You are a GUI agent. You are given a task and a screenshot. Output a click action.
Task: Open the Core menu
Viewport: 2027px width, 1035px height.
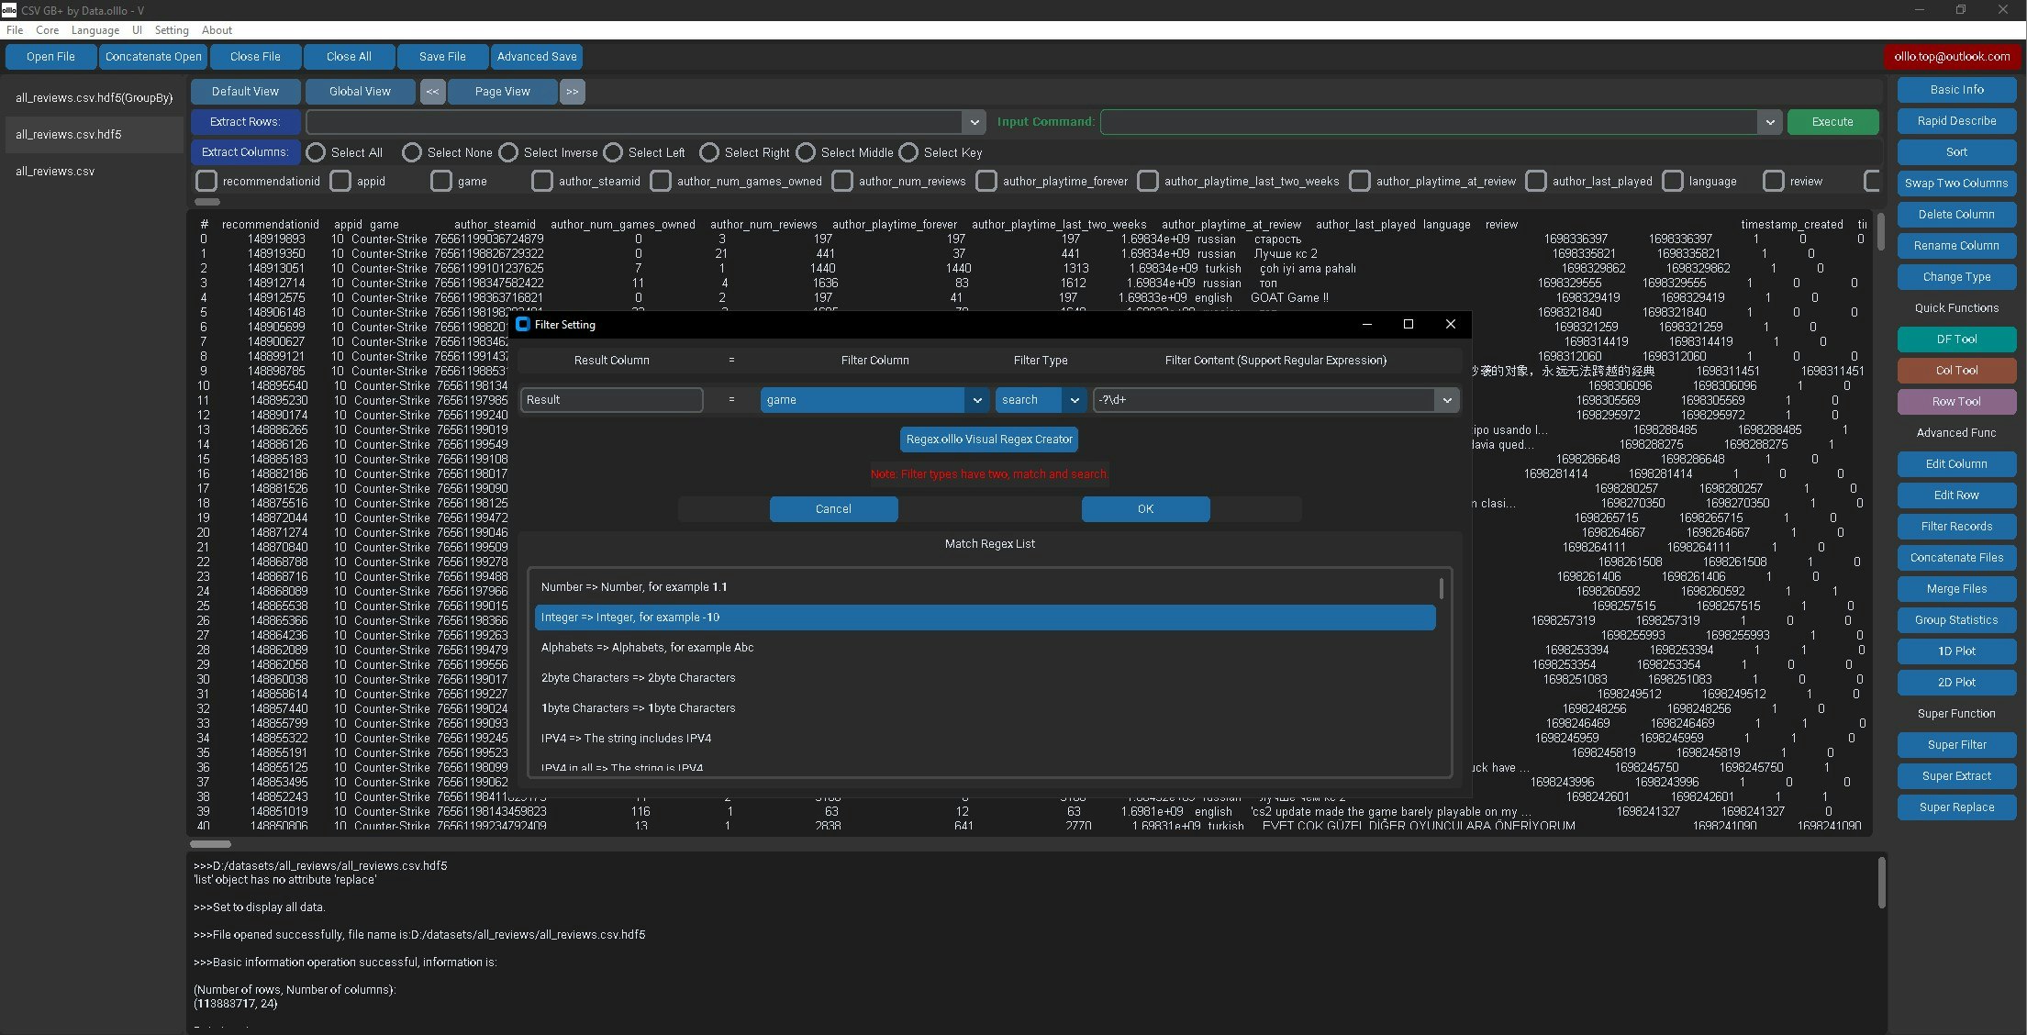click(48, 30)
